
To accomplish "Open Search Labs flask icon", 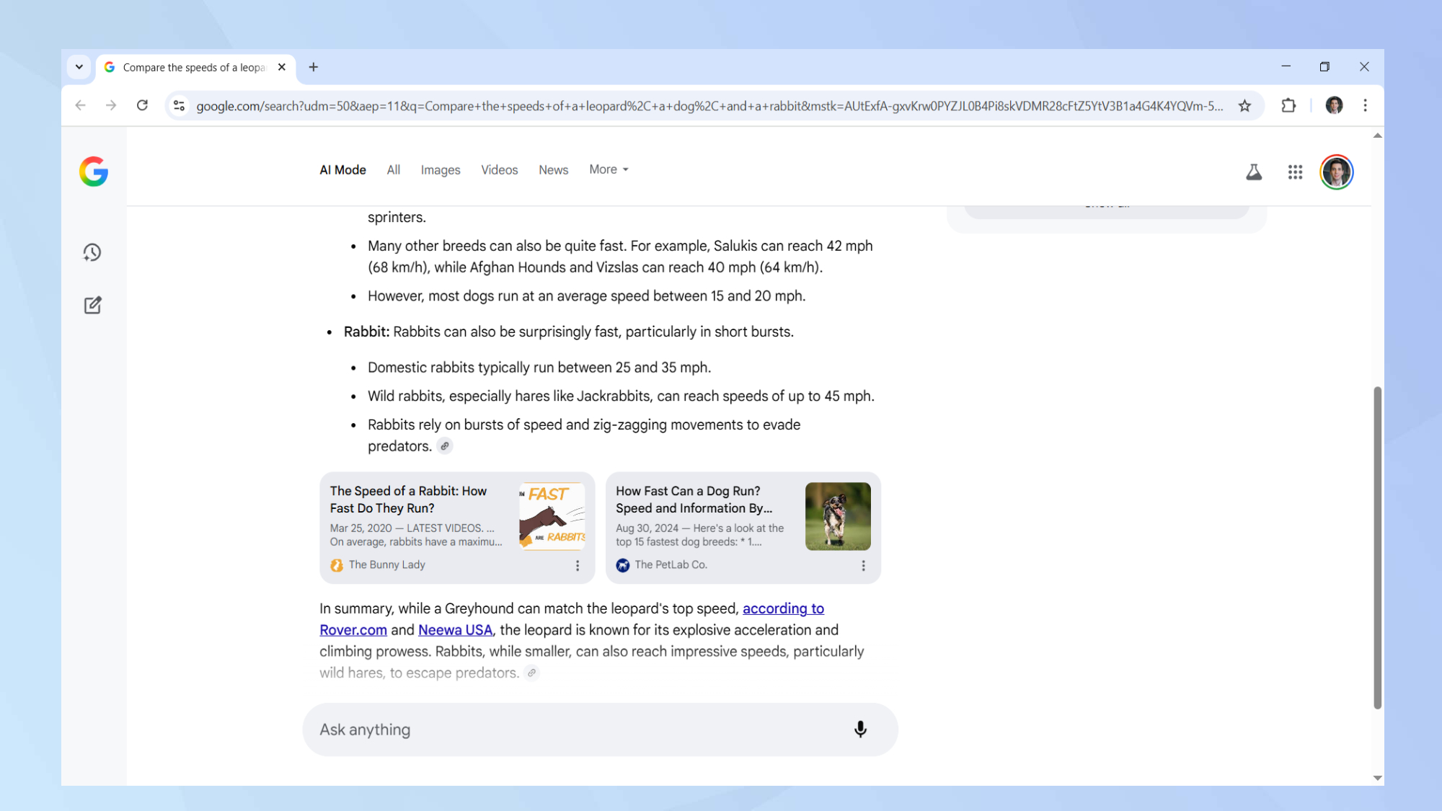I will coord(1254,172).
